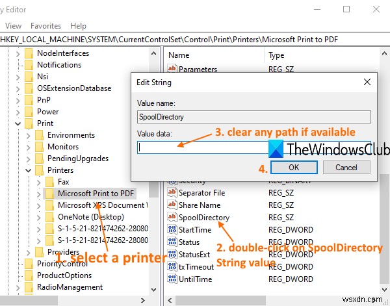Expand the OneNote (Desktop) tree node
Image resolution: width=390 pixels, height=306 pixels.
[39, 218]
